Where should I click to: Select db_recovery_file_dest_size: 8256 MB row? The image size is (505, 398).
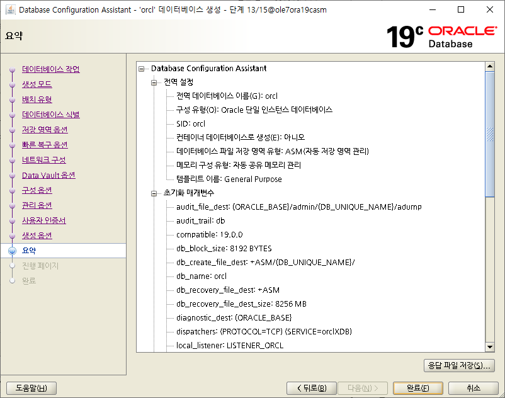(241, 304)
